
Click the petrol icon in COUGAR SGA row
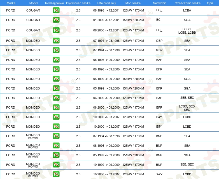pos(56,20)
